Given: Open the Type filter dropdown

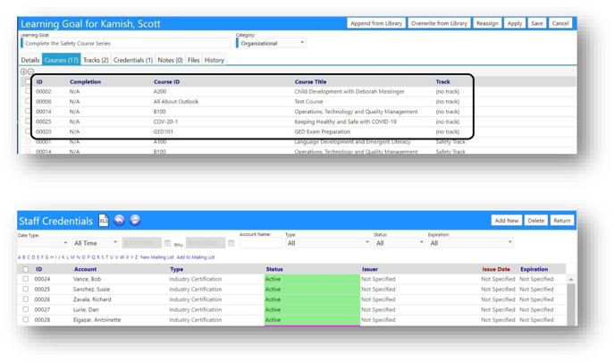Looking at the screenshot, I should (328, 243).
